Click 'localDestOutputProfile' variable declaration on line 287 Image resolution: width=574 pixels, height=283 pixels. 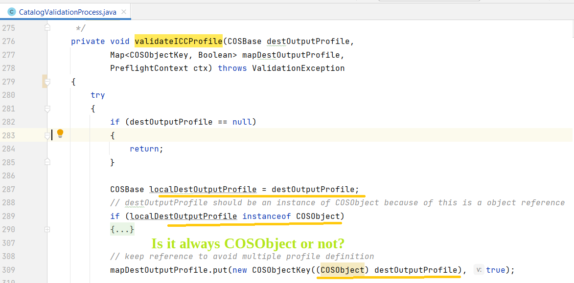203,189
